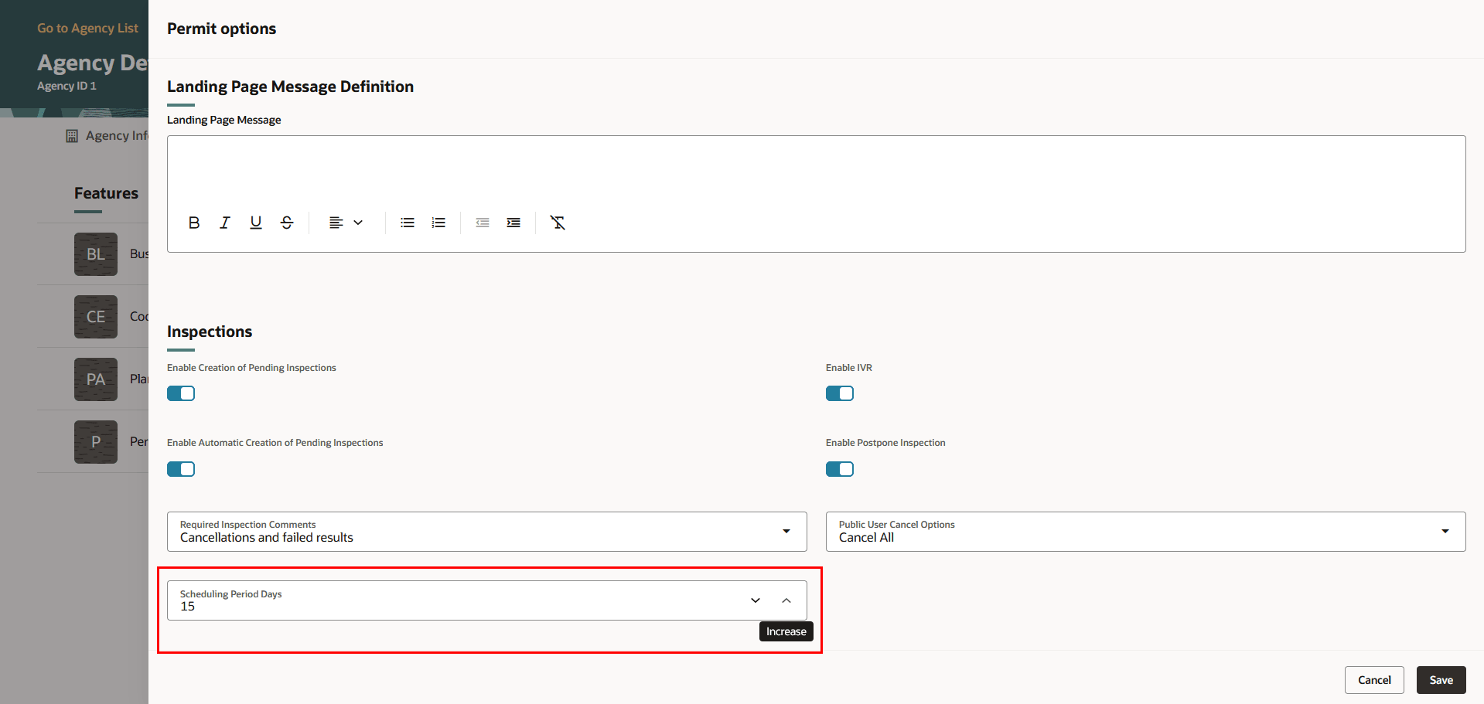Image resolution: width=1484 pixels, height=704 pixels.
Task: Apply italic formatting in the message editor
Action: [224, 223]
